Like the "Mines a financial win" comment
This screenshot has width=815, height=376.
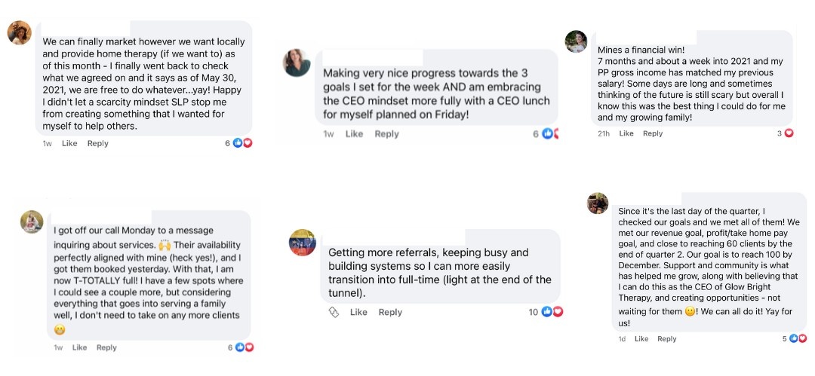point(626,133)
